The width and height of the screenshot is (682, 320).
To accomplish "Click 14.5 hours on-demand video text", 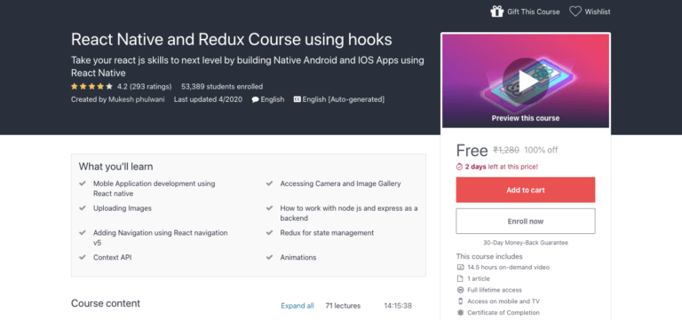I will [x=509, y=268].
